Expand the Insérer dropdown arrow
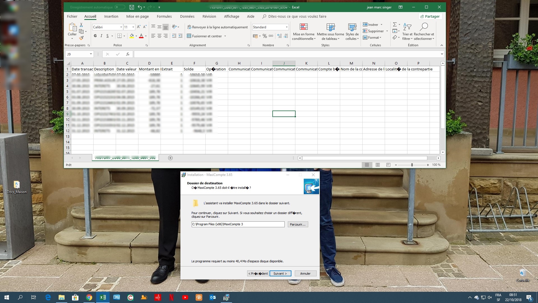This screenshot has height=303, width=538. 381,25
